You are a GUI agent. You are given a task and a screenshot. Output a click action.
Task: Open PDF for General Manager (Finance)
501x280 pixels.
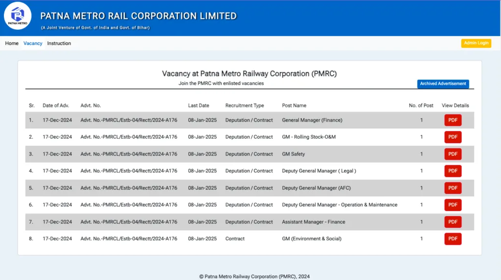[x=453, y=120]
